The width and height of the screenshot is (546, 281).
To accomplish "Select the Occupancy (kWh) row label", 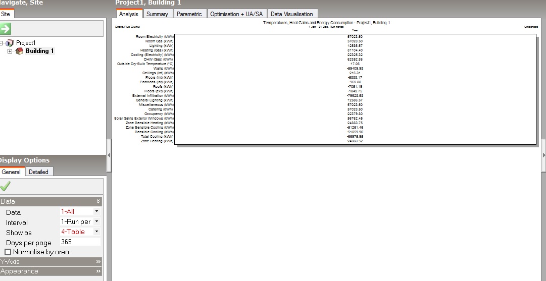I will (x=159, y=114).
